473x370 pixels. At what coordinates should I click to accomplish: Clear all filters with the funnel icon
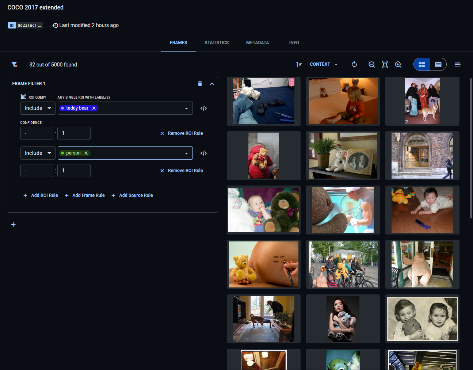[x=14, y=65]
